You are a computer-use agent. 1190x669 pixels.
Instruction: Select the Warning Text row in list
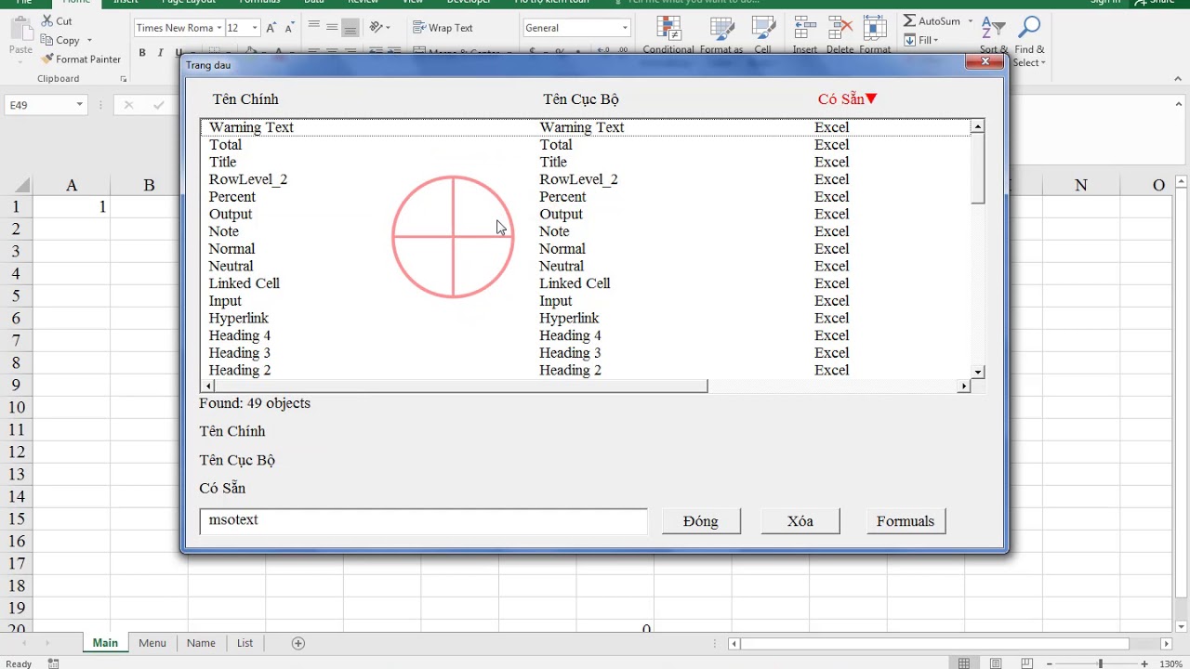(586, 127)
